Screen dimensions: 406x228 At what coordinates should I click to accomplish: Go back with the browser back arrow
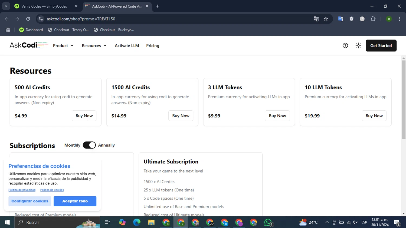click(x=7, y=19)
